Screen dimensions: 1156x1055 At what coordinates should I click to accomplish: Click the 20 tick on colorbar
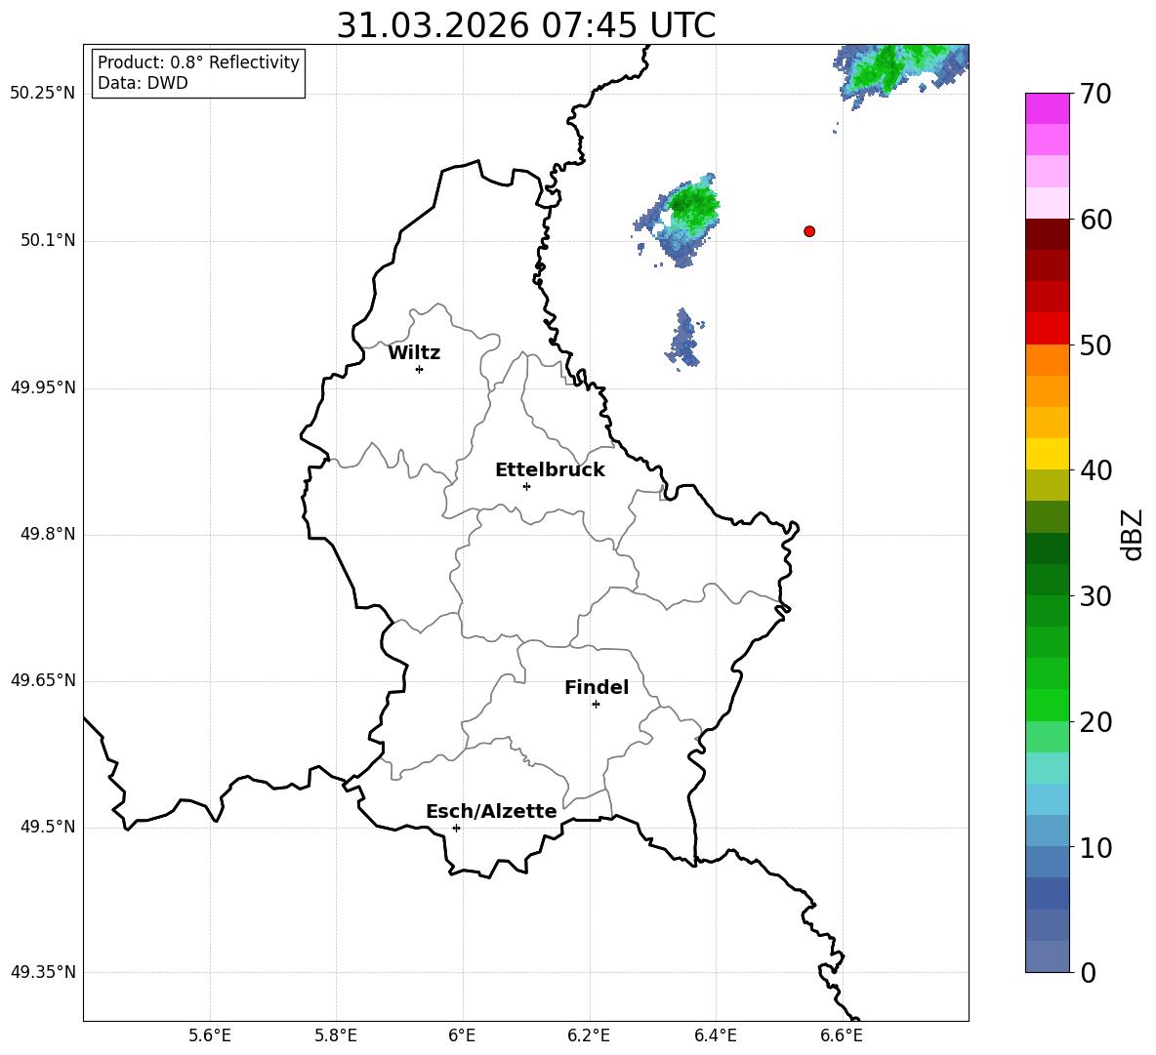(1095, 721)
